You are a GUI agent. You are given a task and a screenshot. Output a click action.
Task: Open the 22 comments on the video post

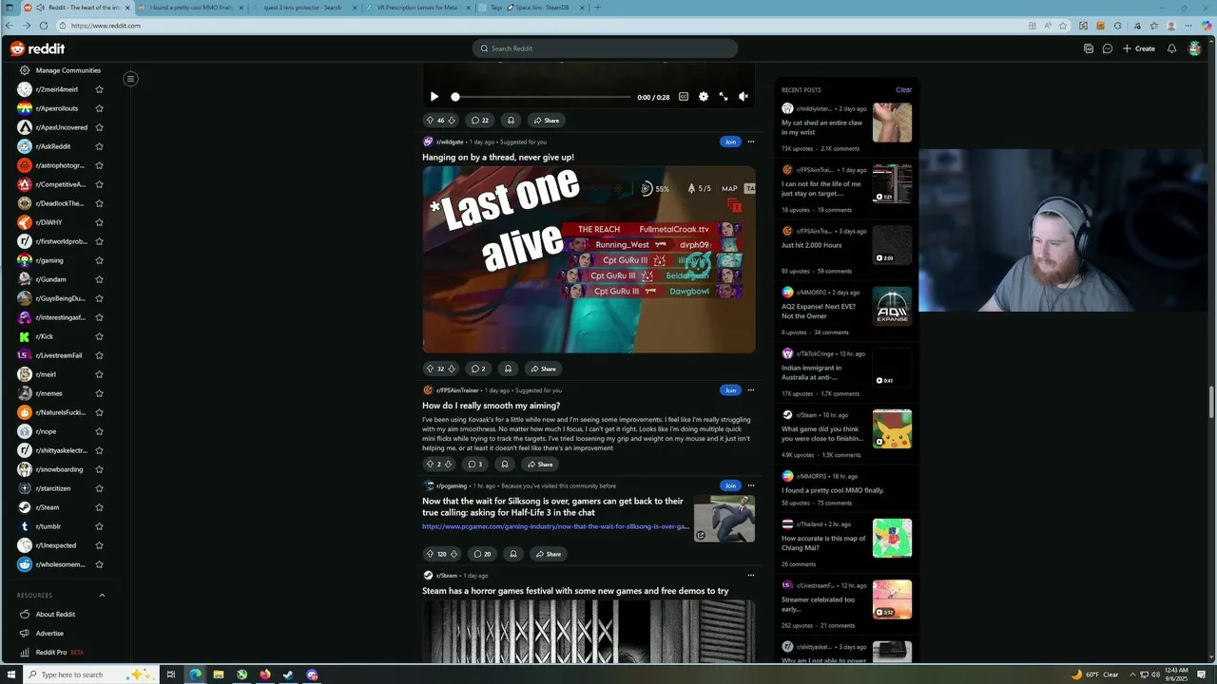pos(480,121)
